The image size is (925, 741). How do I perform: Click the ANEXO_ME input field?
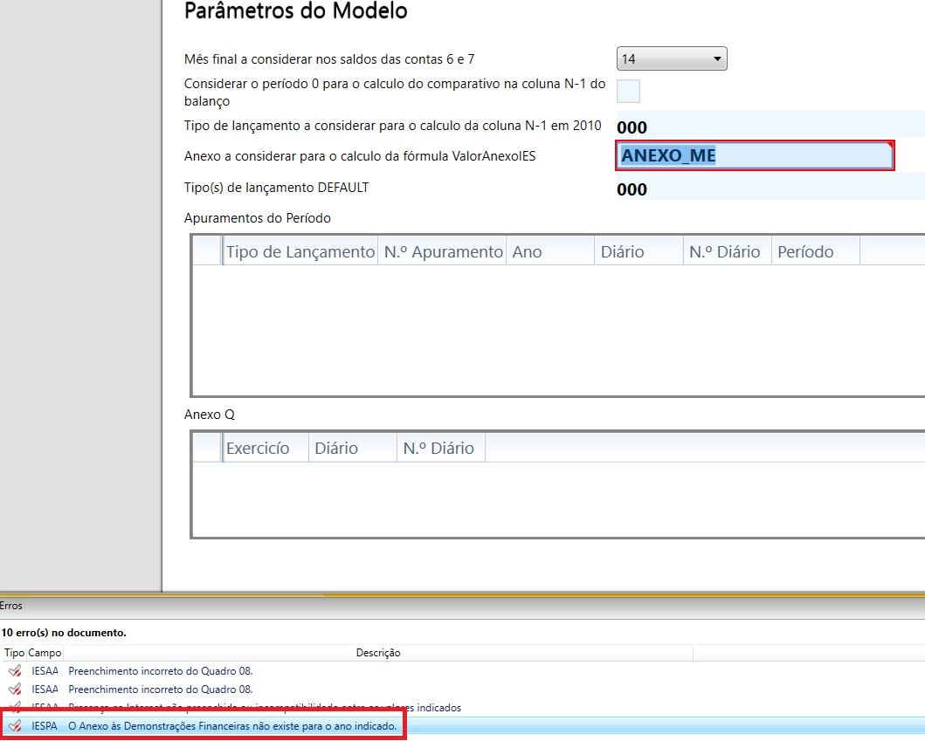[755, 156]
